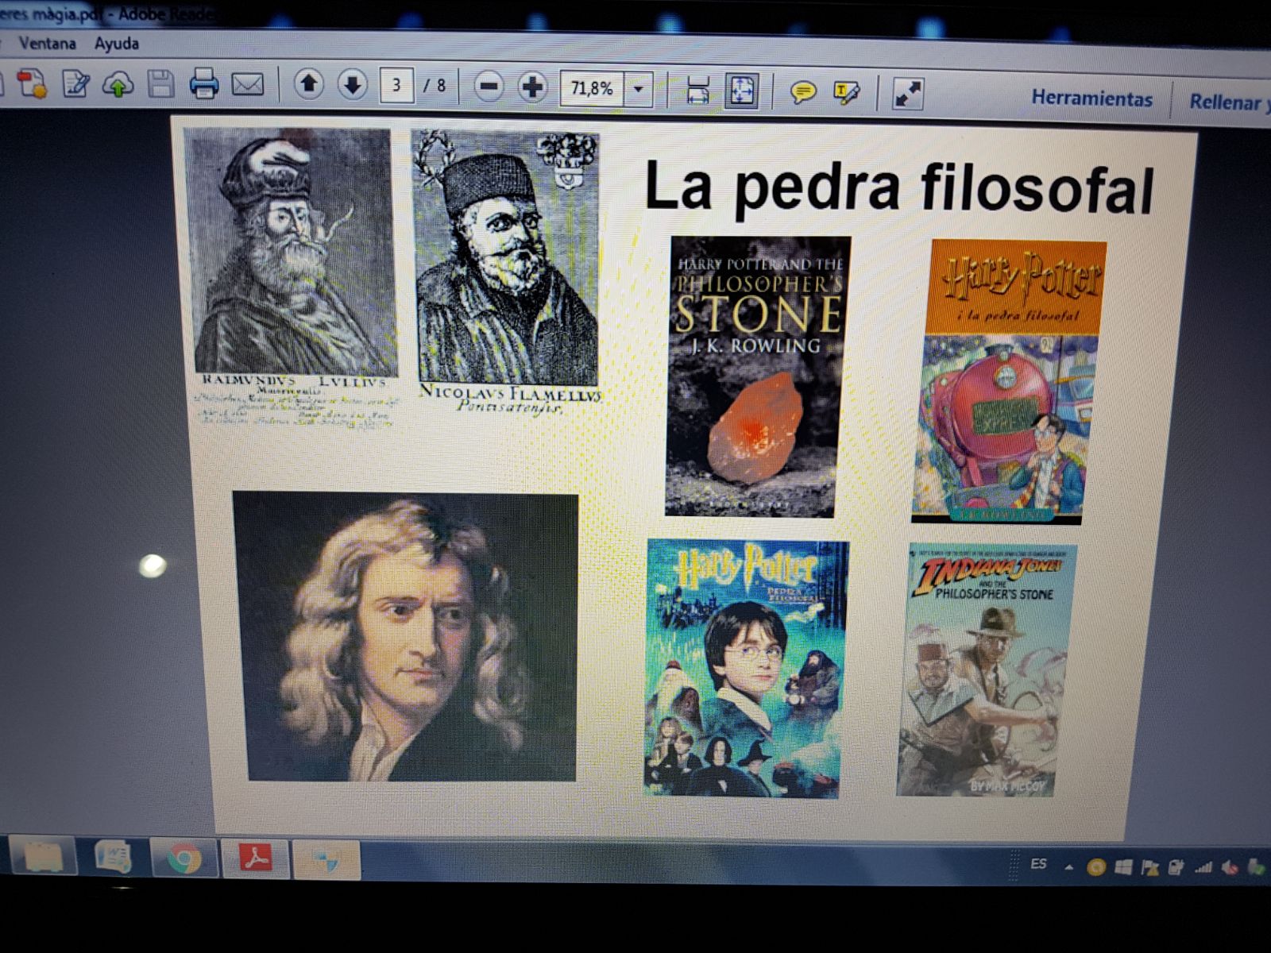1271x953 pixels.
Task: Click the Harry Potter train book cover
Action: 1008,382
